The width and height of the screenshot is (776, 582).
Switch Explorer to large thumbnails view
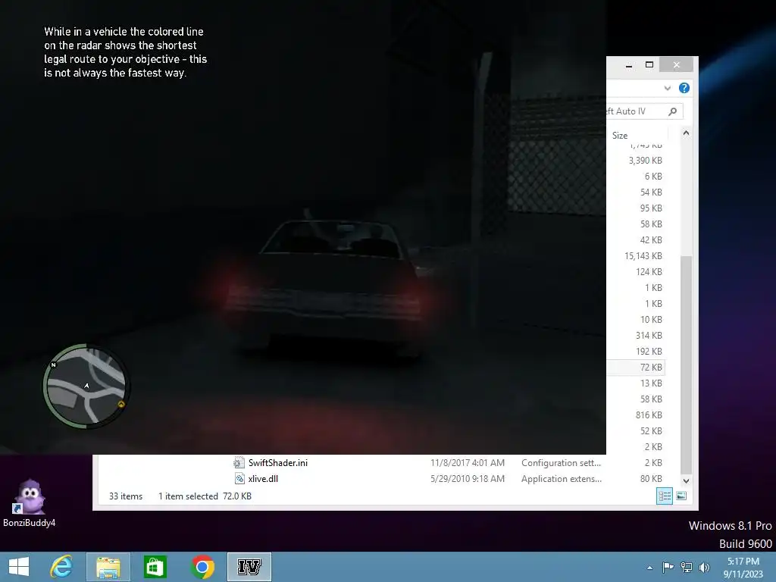[681, 496]
